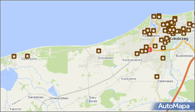Click the star marker above Grzybowo
The width and height of the screenshot is (195, 112).
99,51
